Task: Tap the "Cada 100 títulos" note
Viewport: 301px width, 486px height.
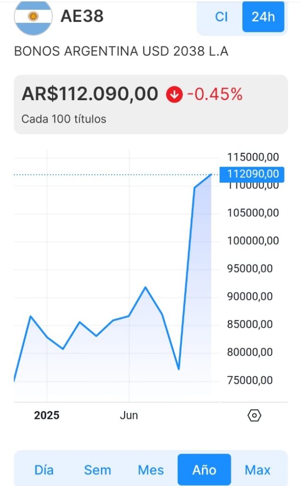Action: (x=64, y=119)
